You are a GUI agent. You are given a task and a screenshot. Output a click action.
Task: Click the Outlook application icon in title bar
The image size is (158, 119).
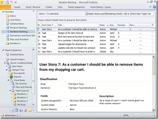(x=2, y=2)
